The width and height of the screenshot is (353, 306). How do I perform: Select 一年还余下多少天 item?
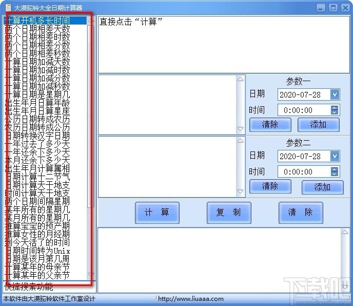point(45,152)
